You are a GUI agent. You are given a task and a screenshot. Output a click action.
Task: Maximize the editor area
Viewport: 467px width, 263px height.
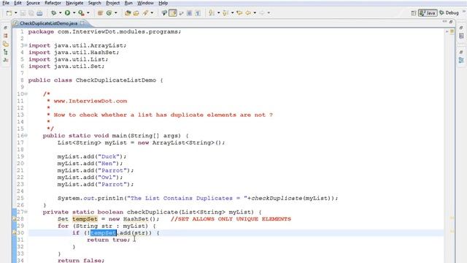coord(451,22)
